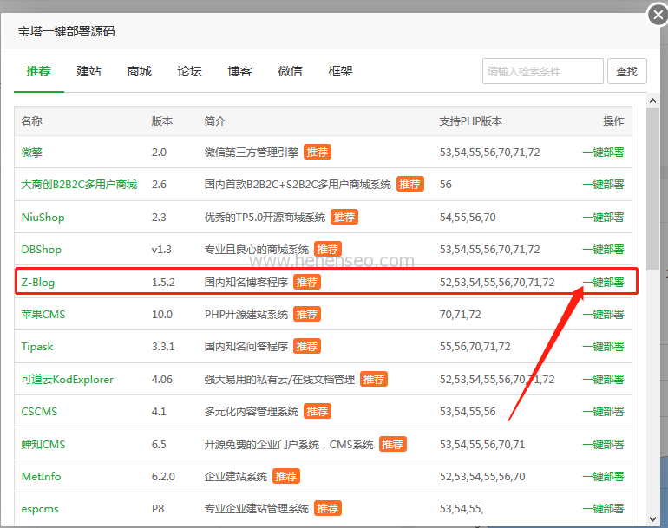Screen dimensions: 668x528
Task: Click 一键部署 for espcms
Action: [x=603, y=508]
